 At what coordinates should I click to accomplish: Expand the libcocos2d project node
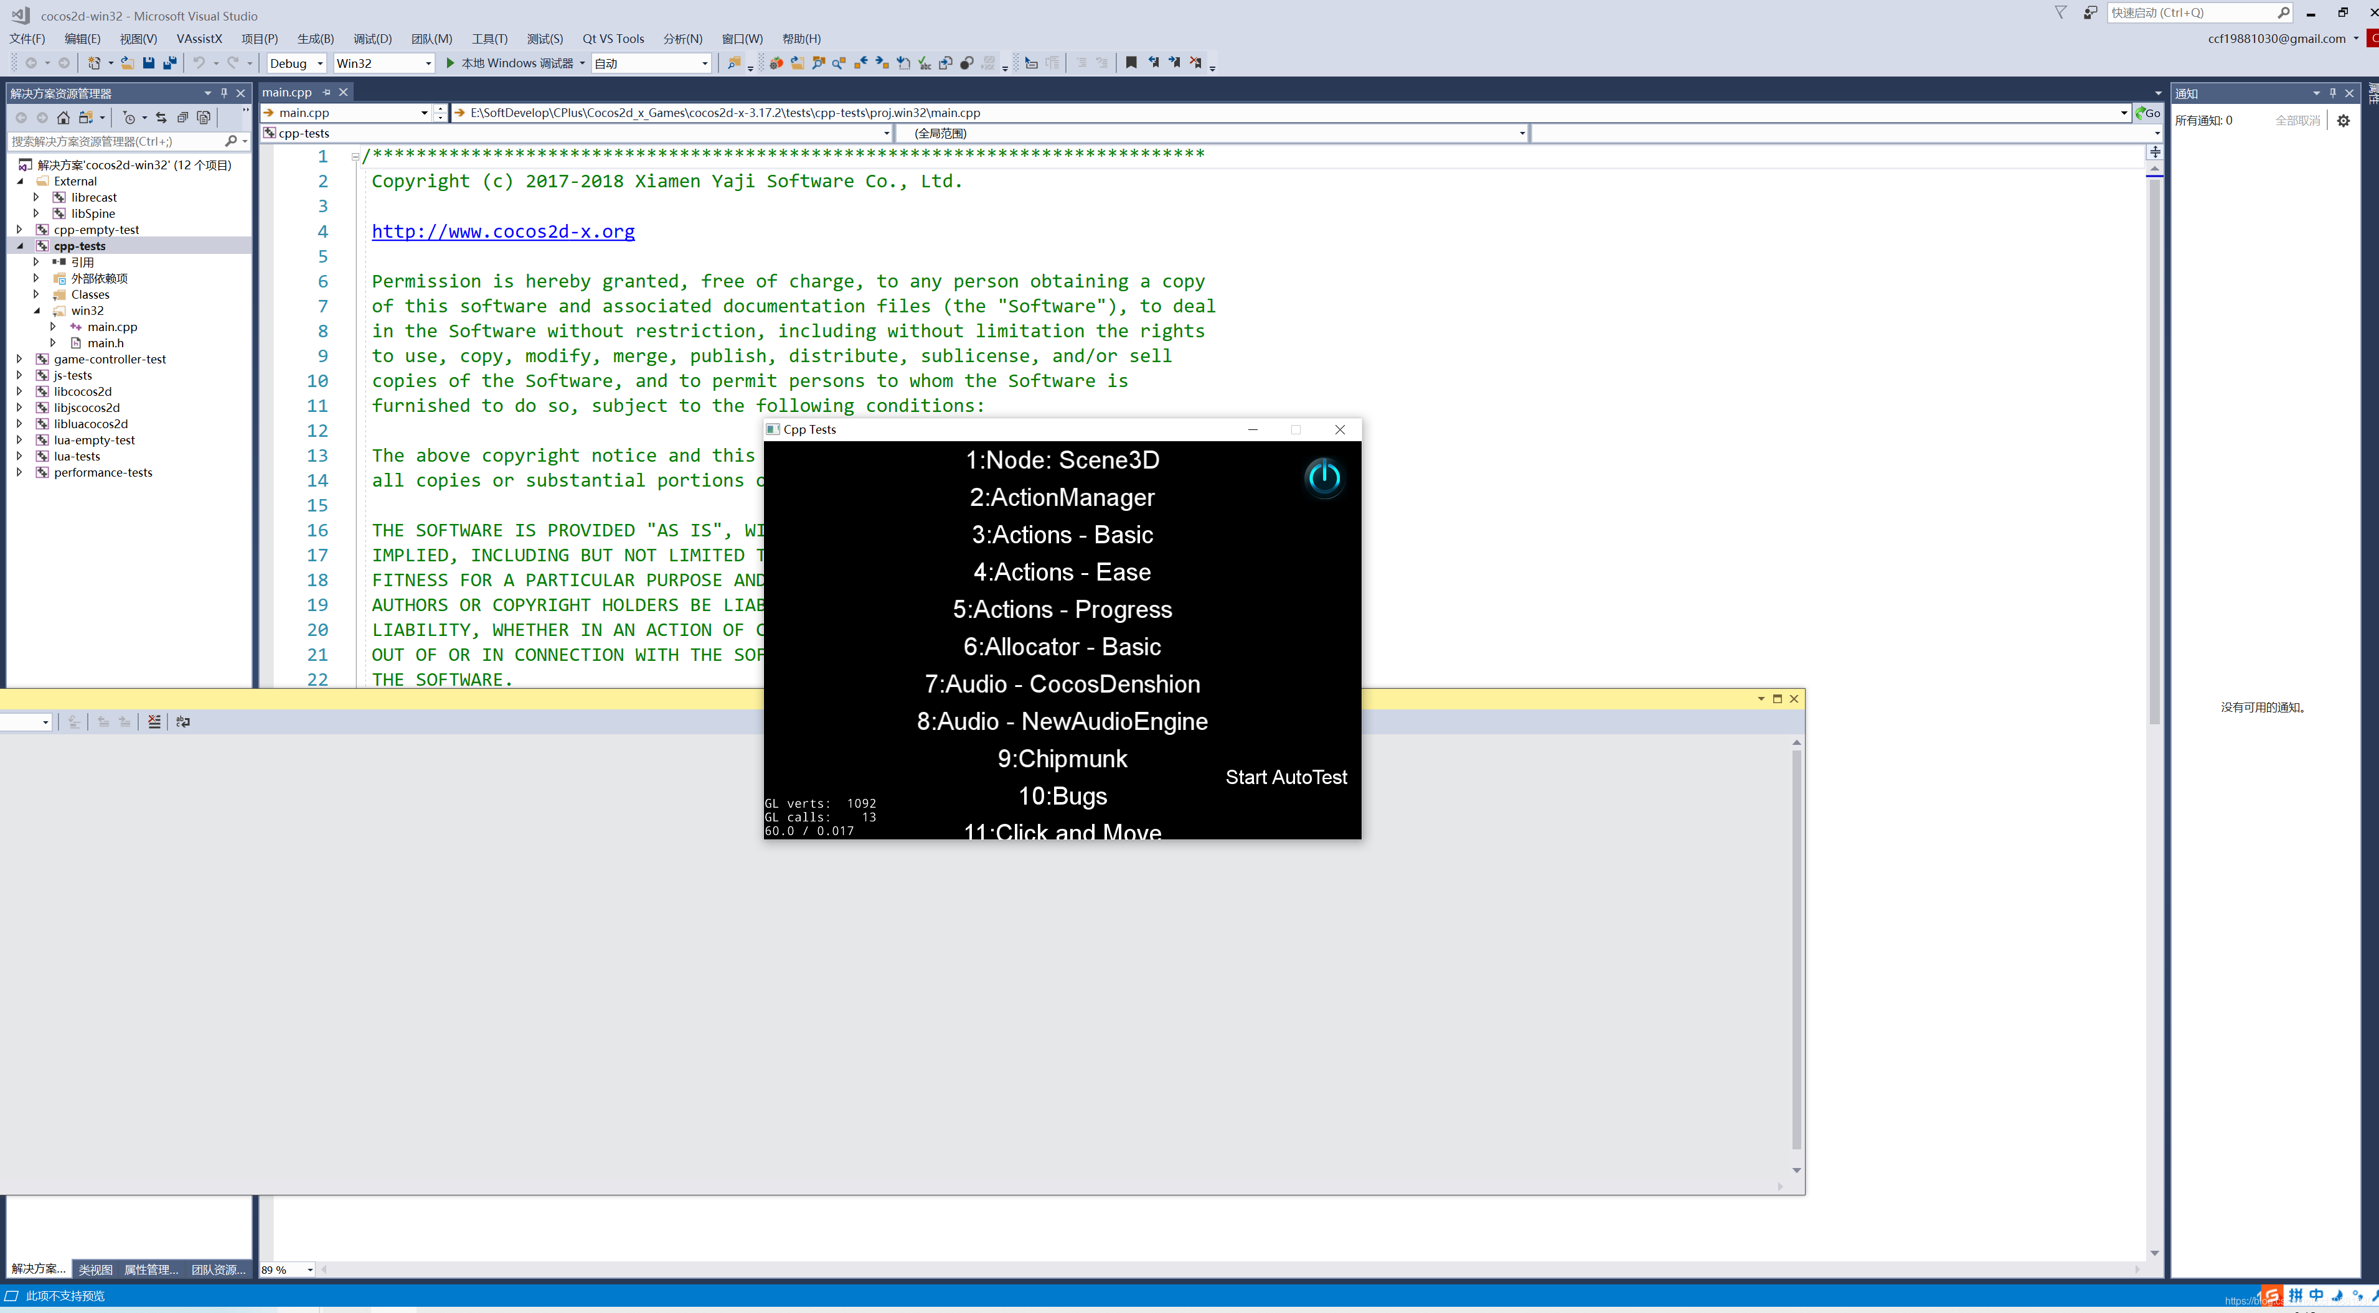19,391
